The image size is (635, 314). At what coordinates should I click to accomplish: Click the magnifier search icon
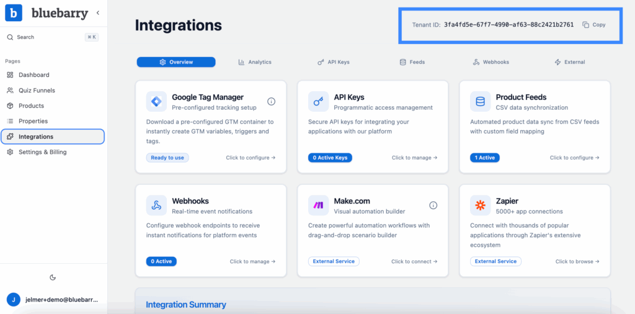(x=10, y=37)
